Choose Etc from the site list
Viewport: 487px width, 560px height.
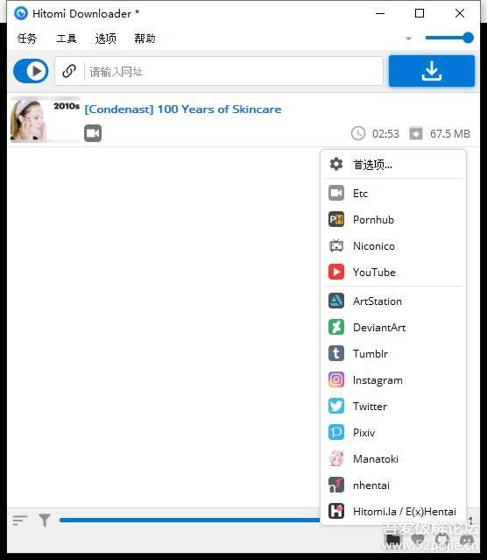point(393,193)
